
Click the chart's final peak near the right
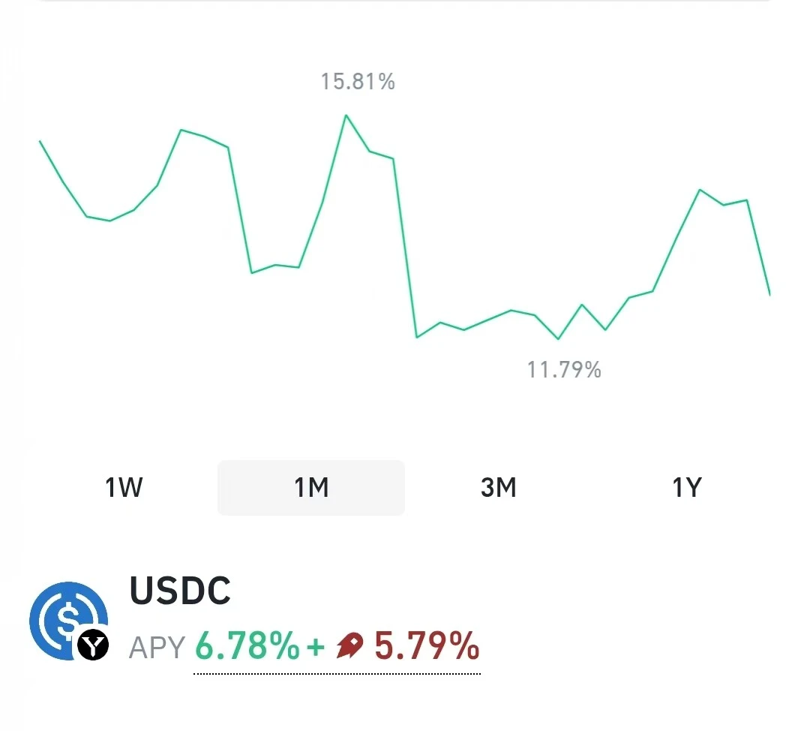[x=700, y=190]
